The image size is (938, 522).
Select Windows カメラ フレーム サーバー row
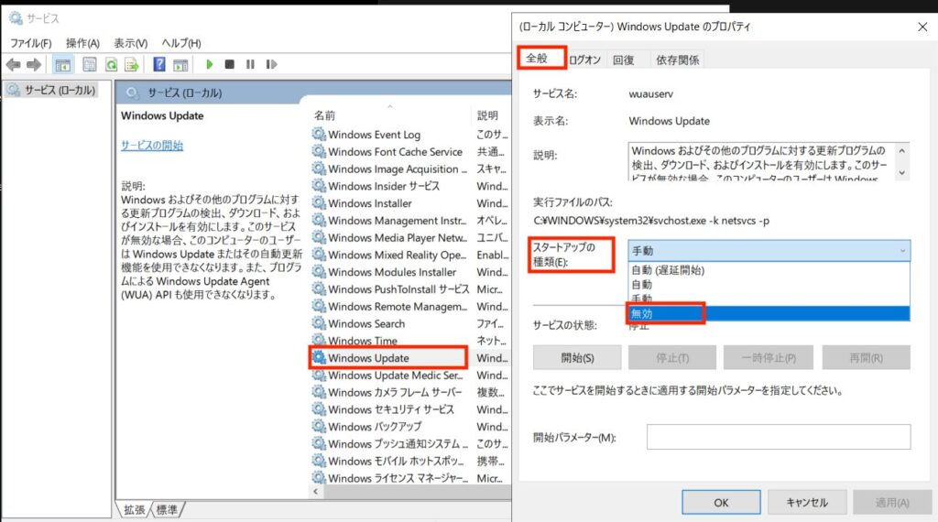tap(410, 392)
